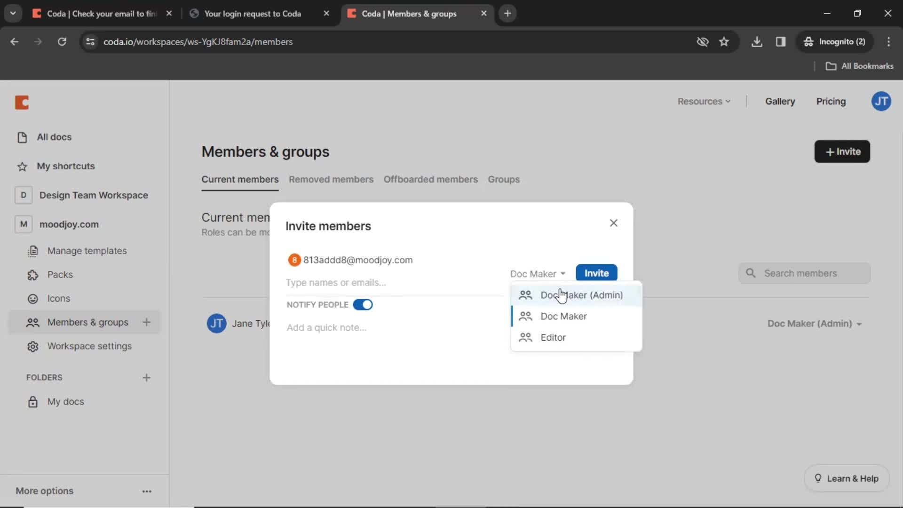
Task: Select the Editor role option
Action: pyautogui.click(x=553, y=337)
